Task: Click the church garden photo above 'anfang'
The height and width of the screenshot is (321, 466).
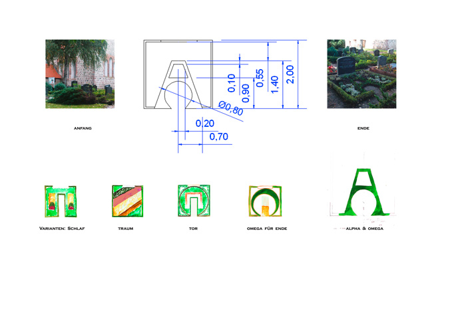Action: click(79, 74)
